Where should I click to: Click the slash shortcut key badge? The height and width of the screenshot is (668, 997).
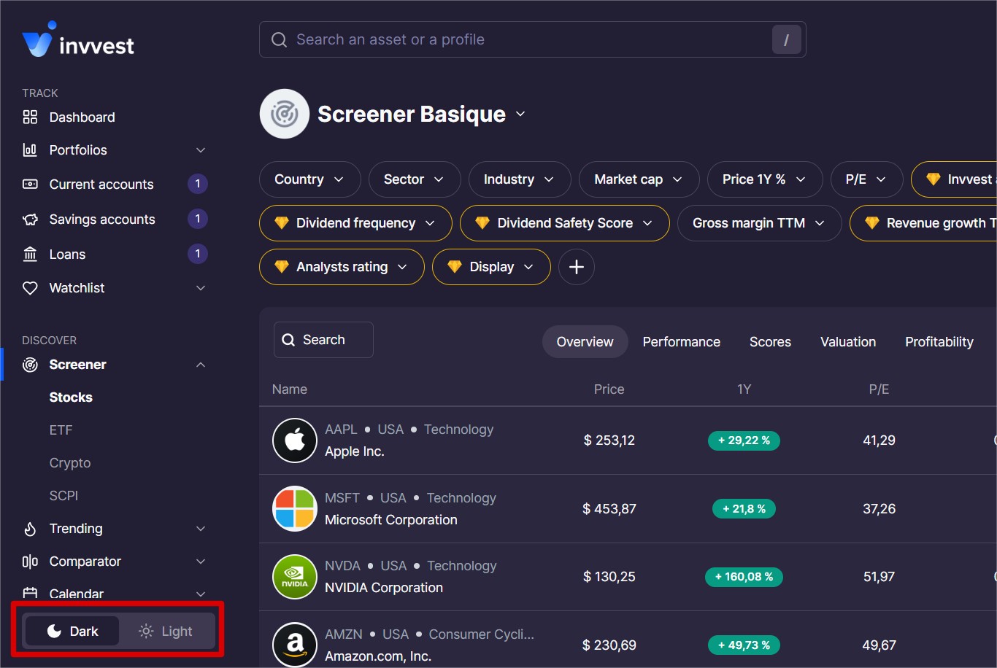pos(787,40)
